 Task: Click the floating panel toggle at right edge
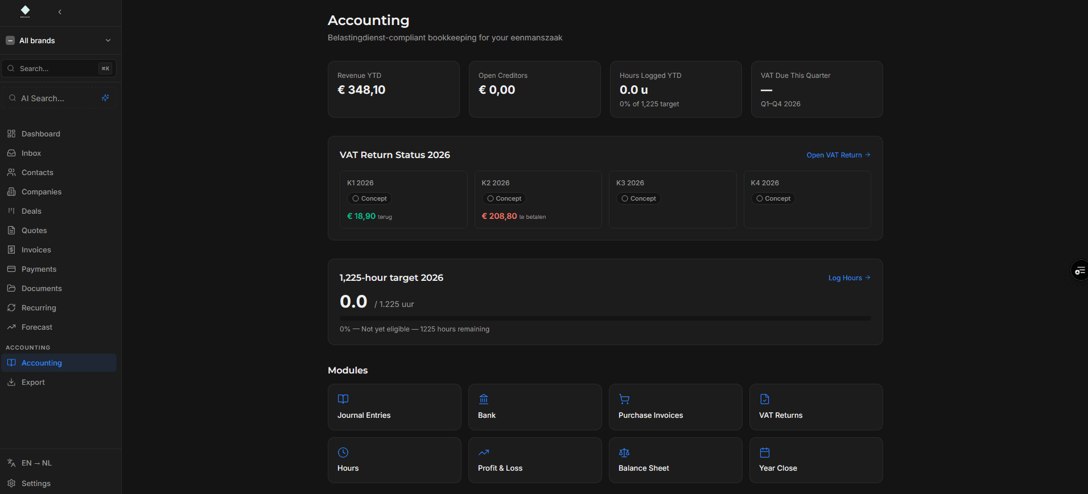1079,271
